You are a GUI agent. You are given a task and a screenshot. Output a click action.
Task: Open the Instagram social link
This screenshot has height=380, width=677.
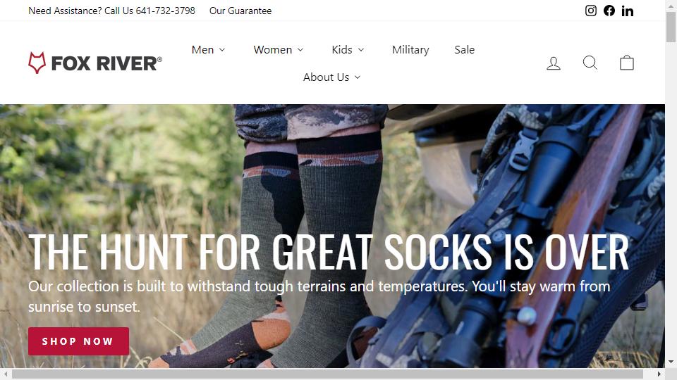[591, 11]
